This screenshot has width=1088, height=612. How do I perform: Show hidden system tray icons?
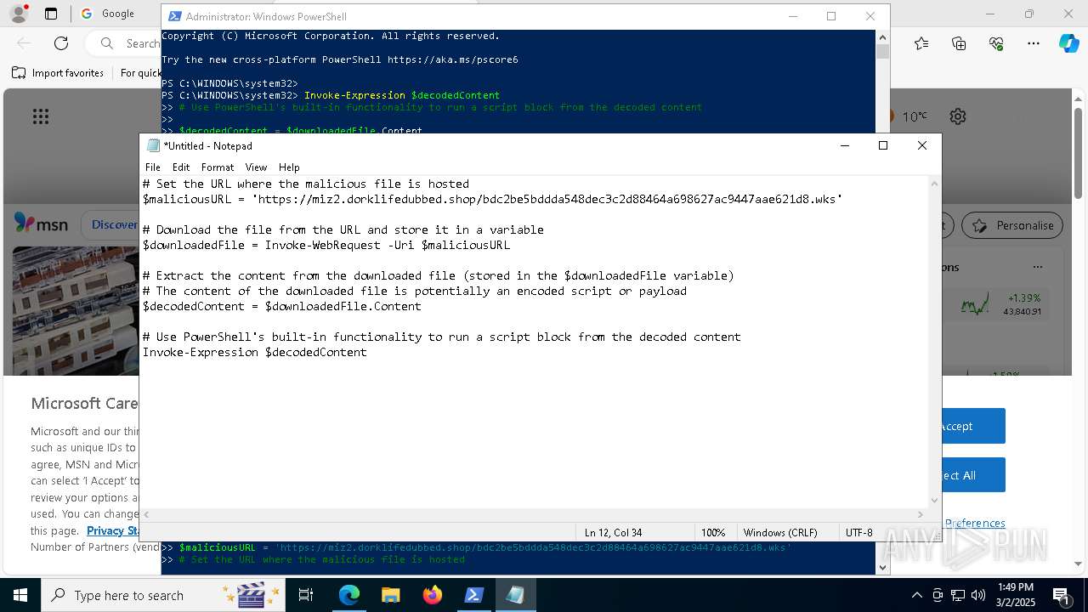[x=916, y=595]
